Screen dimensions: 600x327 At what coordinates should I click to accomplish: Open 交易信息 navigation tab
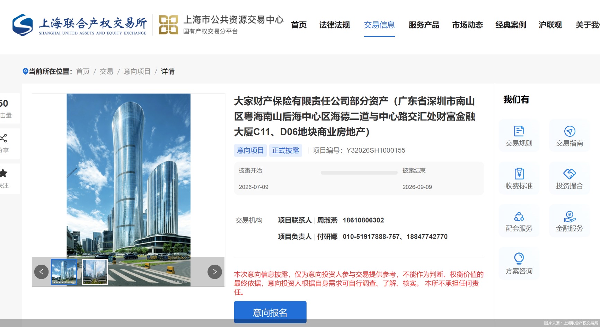(379, 25)
